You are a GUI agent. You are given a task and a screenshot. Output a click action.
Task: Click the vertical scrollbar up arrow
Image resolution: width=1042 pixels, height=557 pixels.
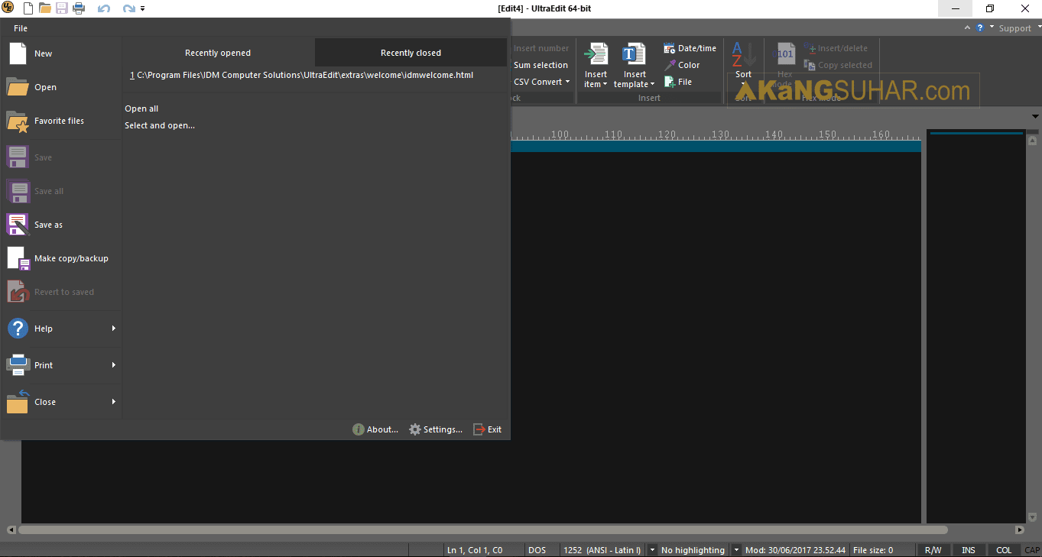point(1032,141)
